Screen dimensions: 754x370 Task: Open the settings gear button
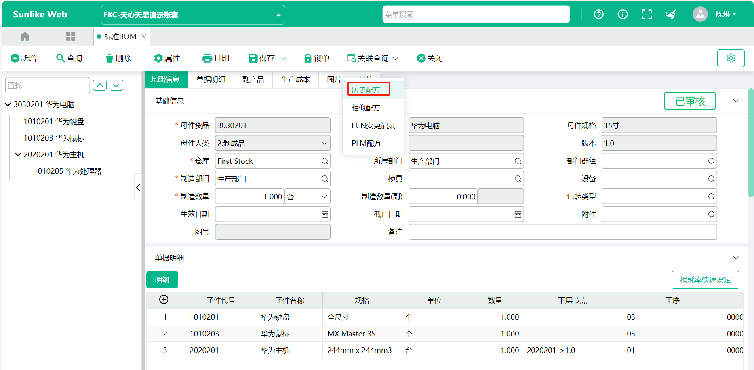[x=731, y=58]
